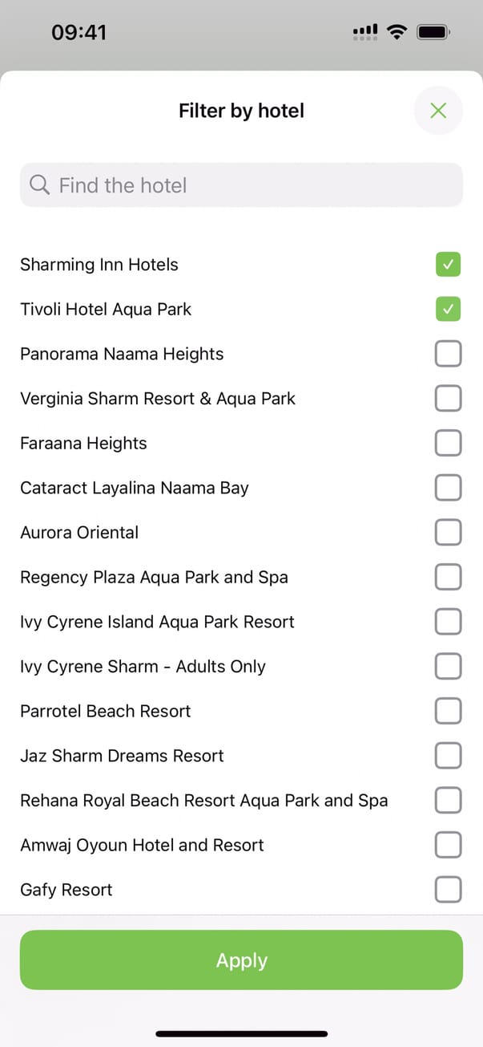Image resolution: width=483 pixels, height=1047 pixels.
Task: Uncheck Sharming Inn Hotels checkbox
Action: (x=448, y=264)
